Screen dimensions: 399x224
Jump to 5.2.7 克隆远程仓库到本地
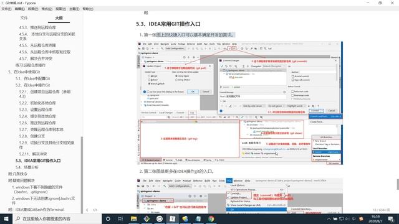point(41,129)
